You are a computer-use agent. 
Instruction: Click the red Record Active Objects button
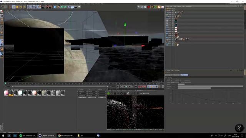click(140, 86)
